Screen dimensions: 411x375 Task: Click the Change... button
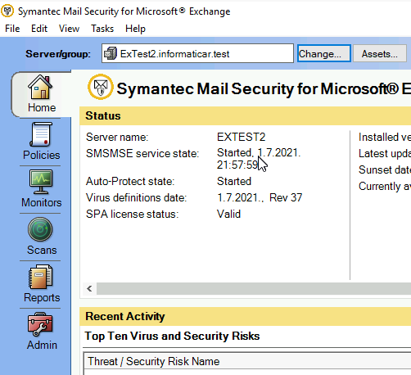coord(324,53)
